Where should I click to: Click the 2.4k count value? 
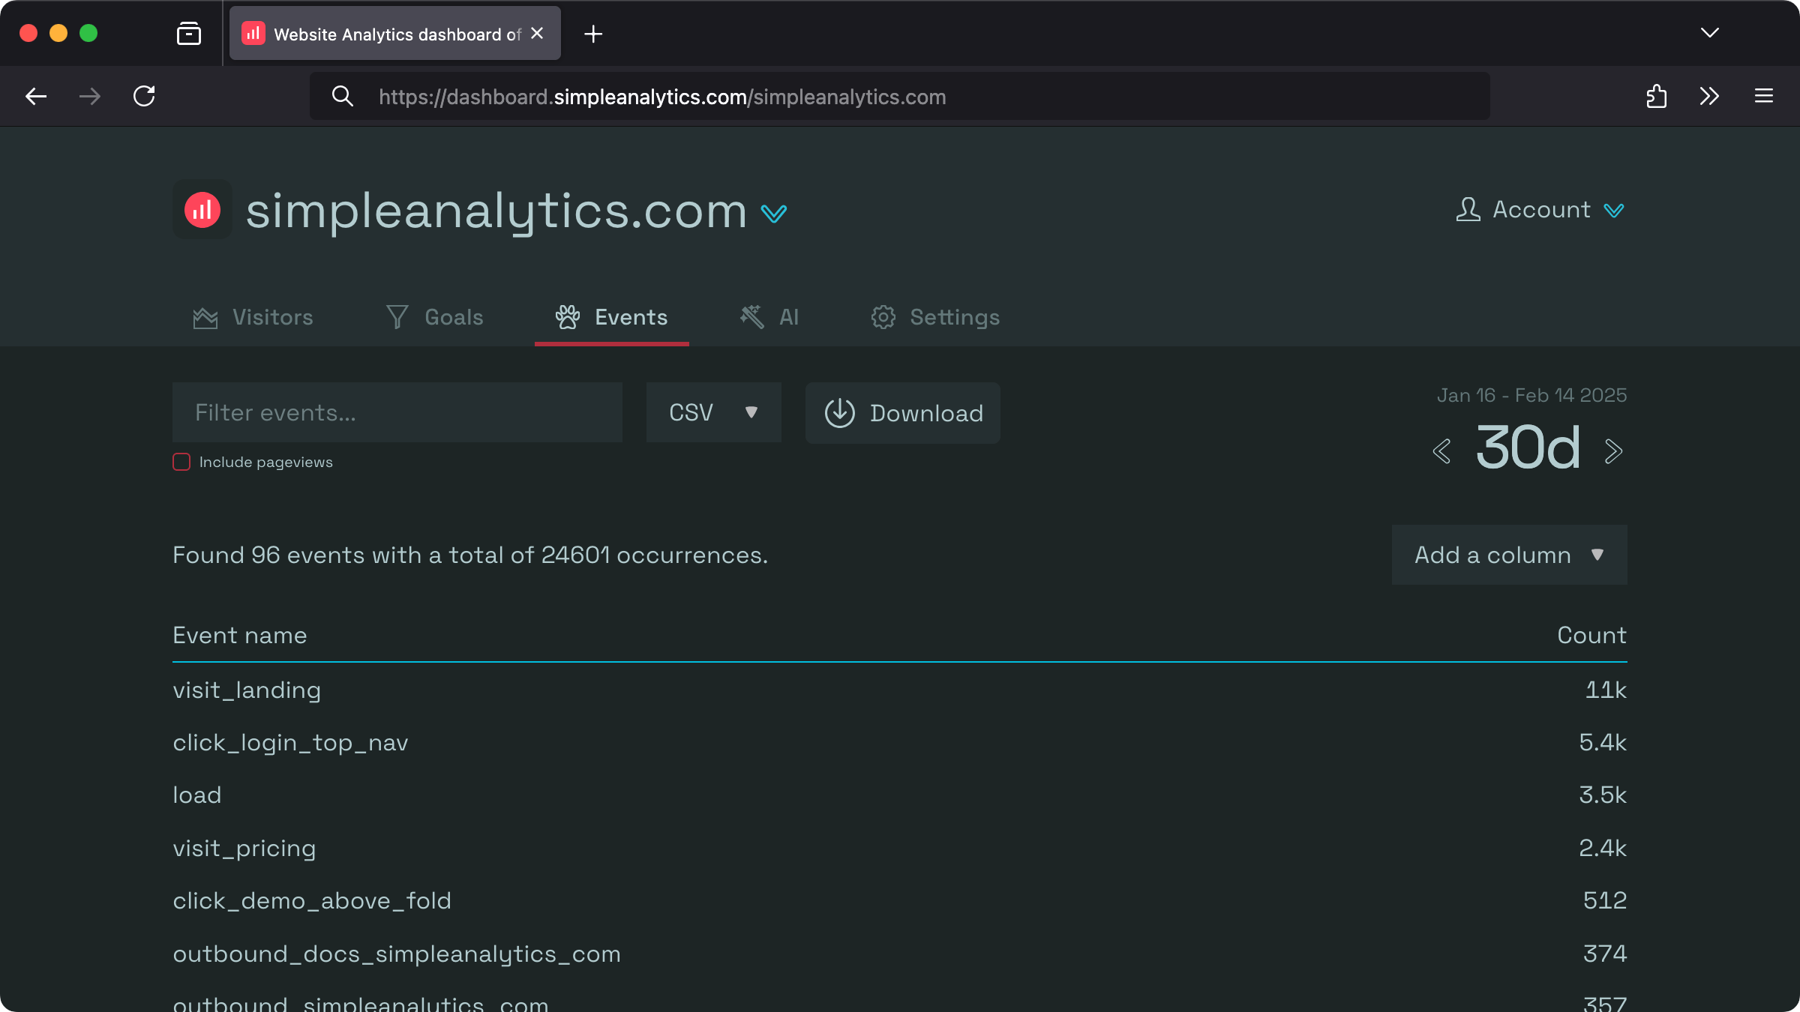click(x=1603, y=848)
